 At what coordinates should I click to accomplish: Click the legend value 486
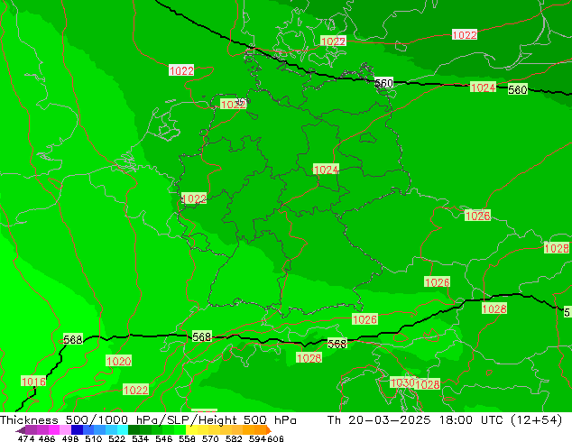click(47, 438)
